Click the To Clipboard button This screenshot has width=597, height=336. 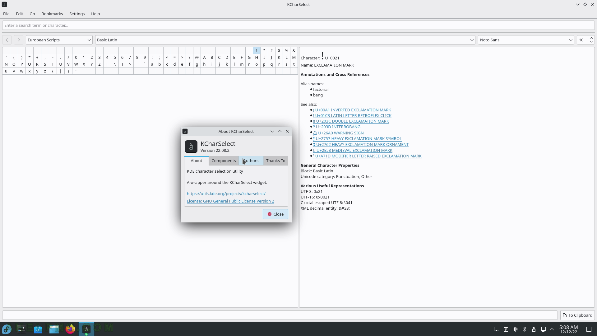pyautogui.click(x=577, y=315)
